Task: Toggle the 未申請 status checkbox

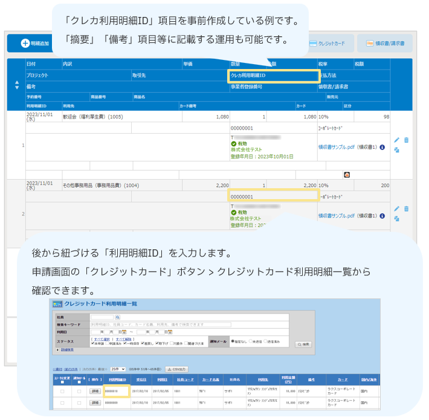Action: pos(91,343)
